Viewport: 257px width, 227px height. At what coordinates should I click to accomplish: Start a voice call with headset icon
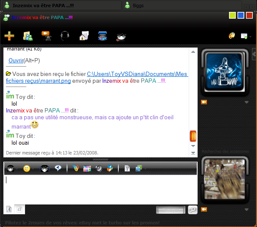tap(65, 36)
